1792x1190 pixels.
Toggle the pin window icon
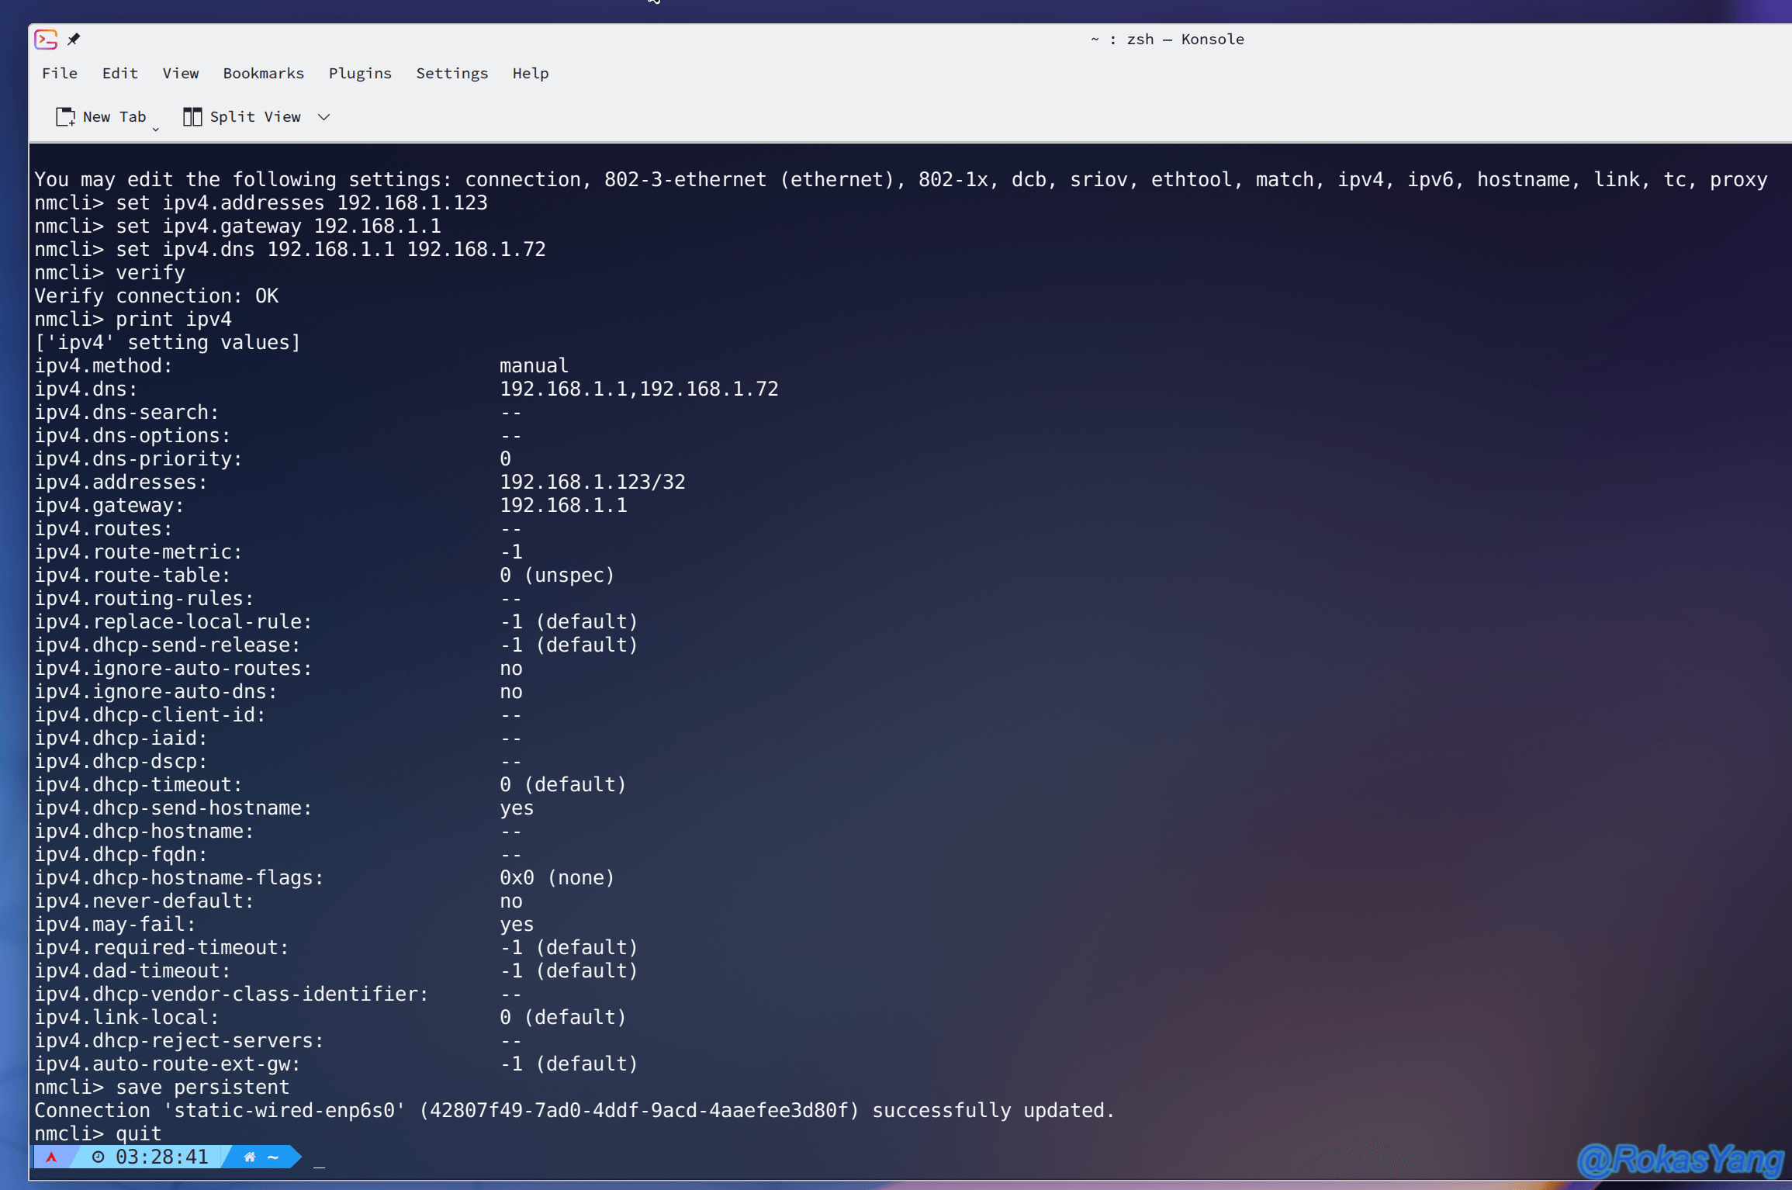pos(74,39)
